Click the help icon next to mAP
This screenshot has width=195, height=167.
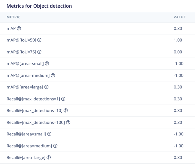coord(19,28)
